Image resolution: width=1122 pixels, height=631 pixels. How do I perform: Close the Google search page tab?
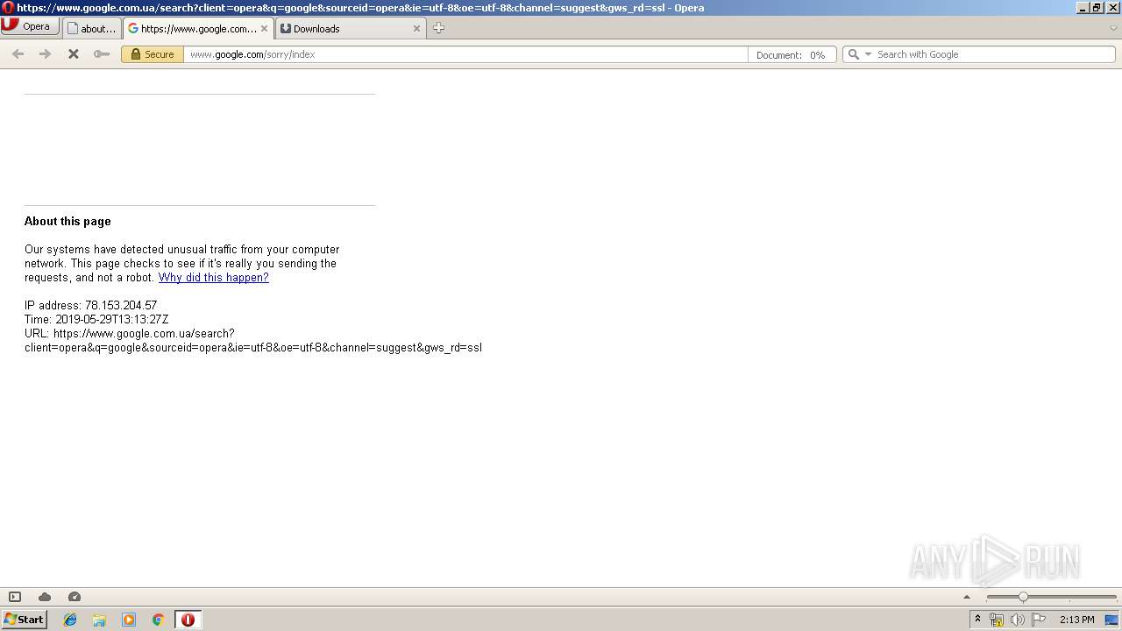tap(264, 28)
